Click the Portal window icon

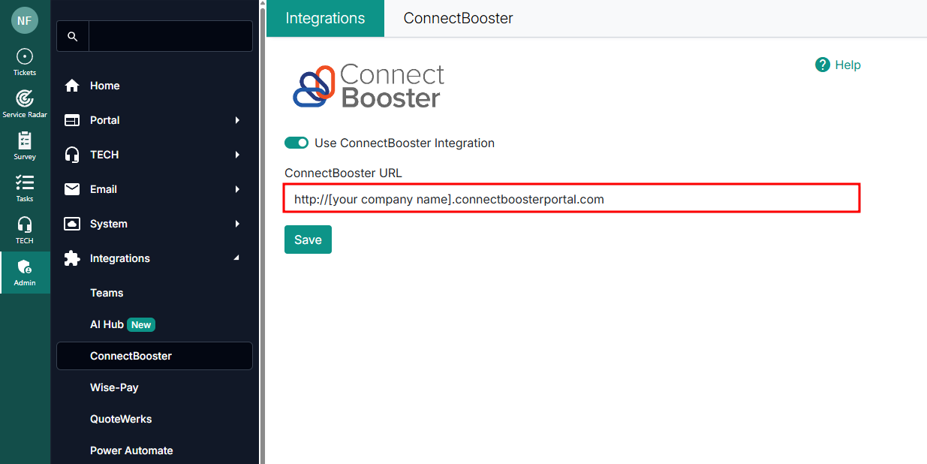[72, 120]
